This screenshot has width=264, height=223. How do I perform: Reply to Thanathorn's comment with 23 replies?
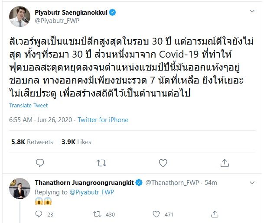tap(39, 214)
